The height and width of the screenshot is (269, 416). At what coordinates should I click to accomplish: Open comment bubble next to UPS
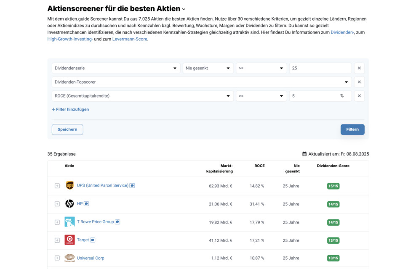(132, 185)
